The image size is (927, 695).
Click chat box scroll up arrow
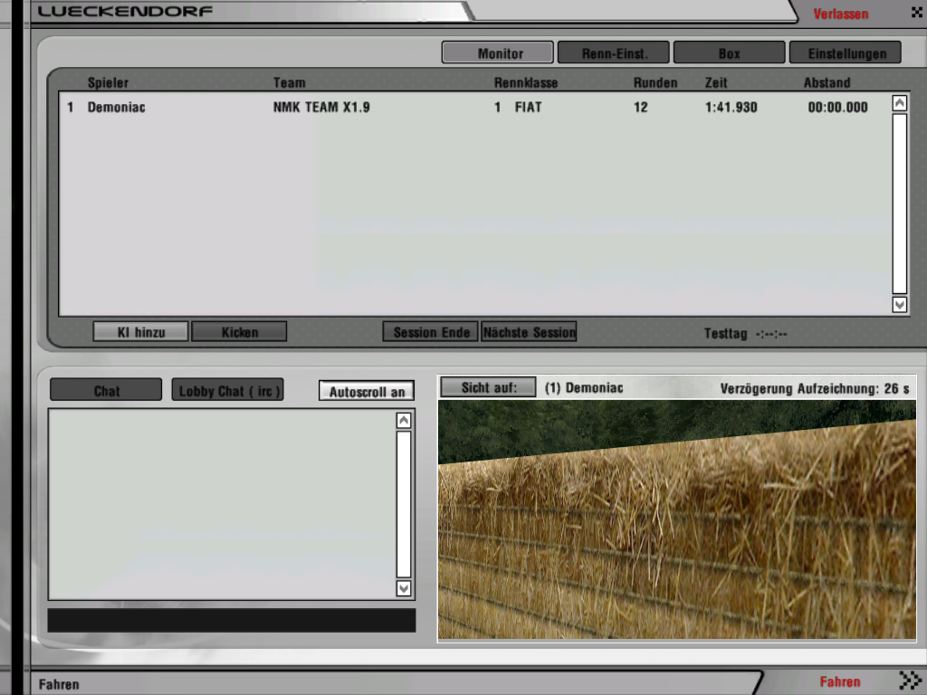click(x=404, y=420)
